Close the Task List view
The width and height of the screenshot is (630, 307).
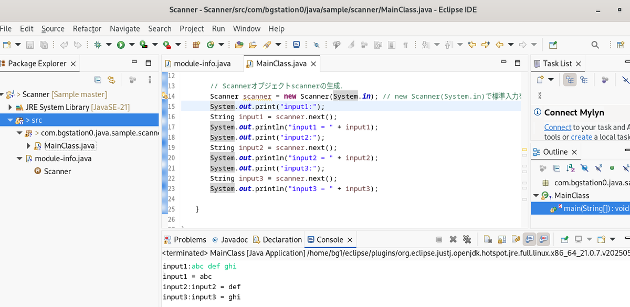[x=578, y=64]
